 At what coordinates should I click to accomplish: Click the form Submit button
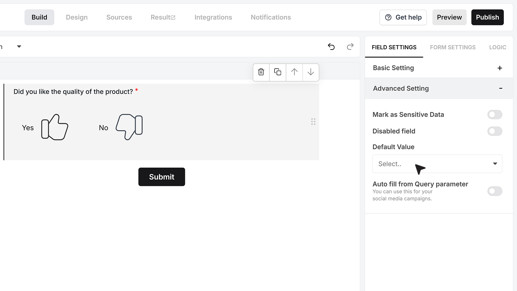pos(162,177)
